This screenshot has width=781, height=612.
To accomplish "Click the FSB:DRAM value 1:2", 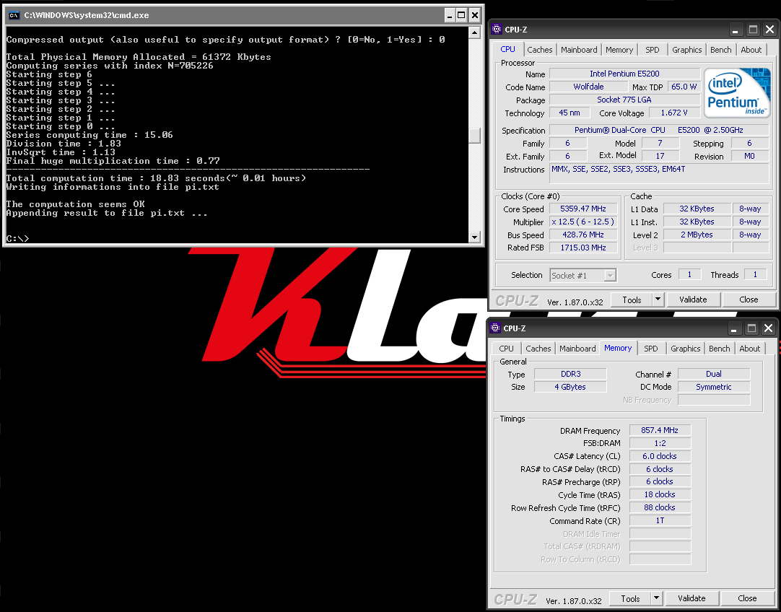I will (660, 443).
